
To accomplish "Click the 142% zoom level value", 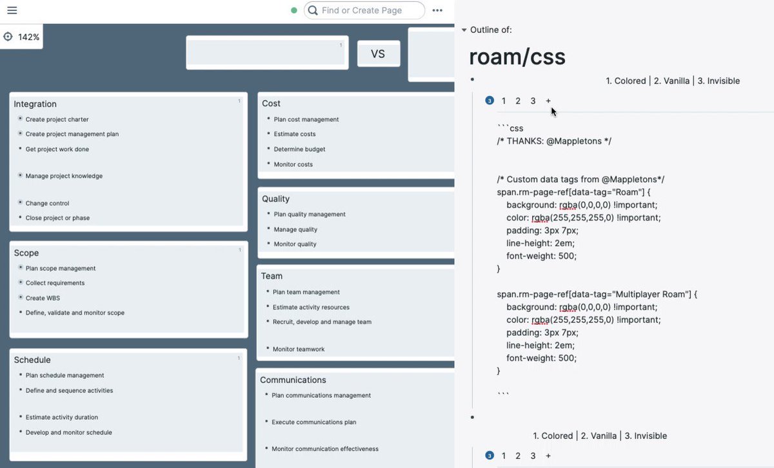I will tap(28, 37).
